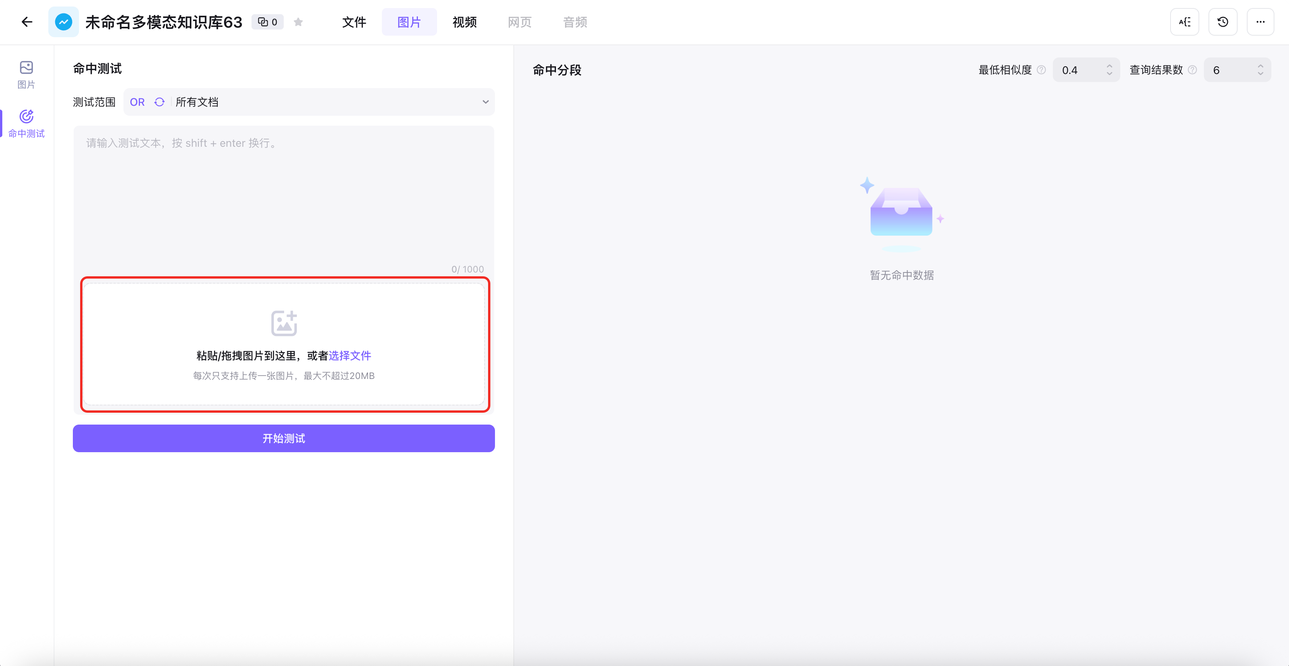The width and height of the screenshot is (1289, 666).
Task: Adjust the 查询结果数 stepper arrows
Action: tap(1260, 70)
